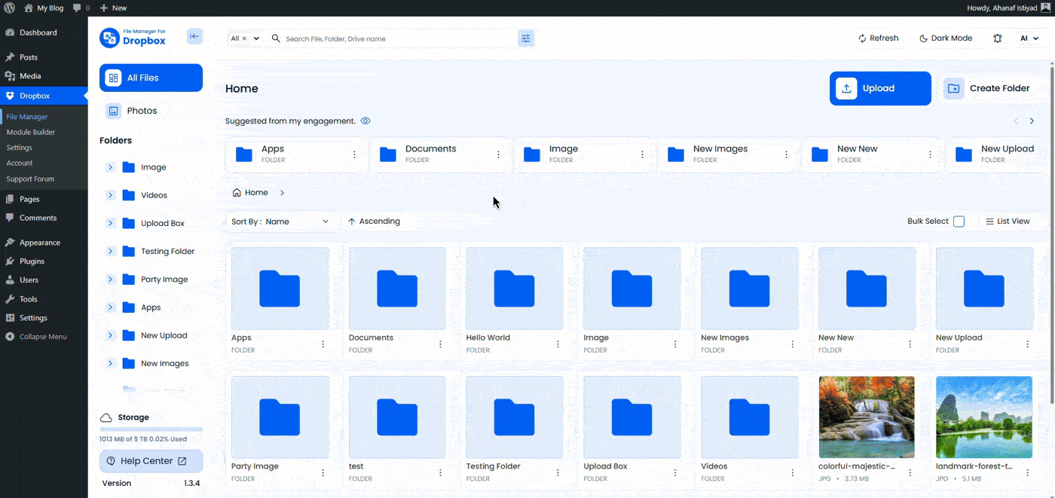Click the storage usage progress bar

click(151, 429)
